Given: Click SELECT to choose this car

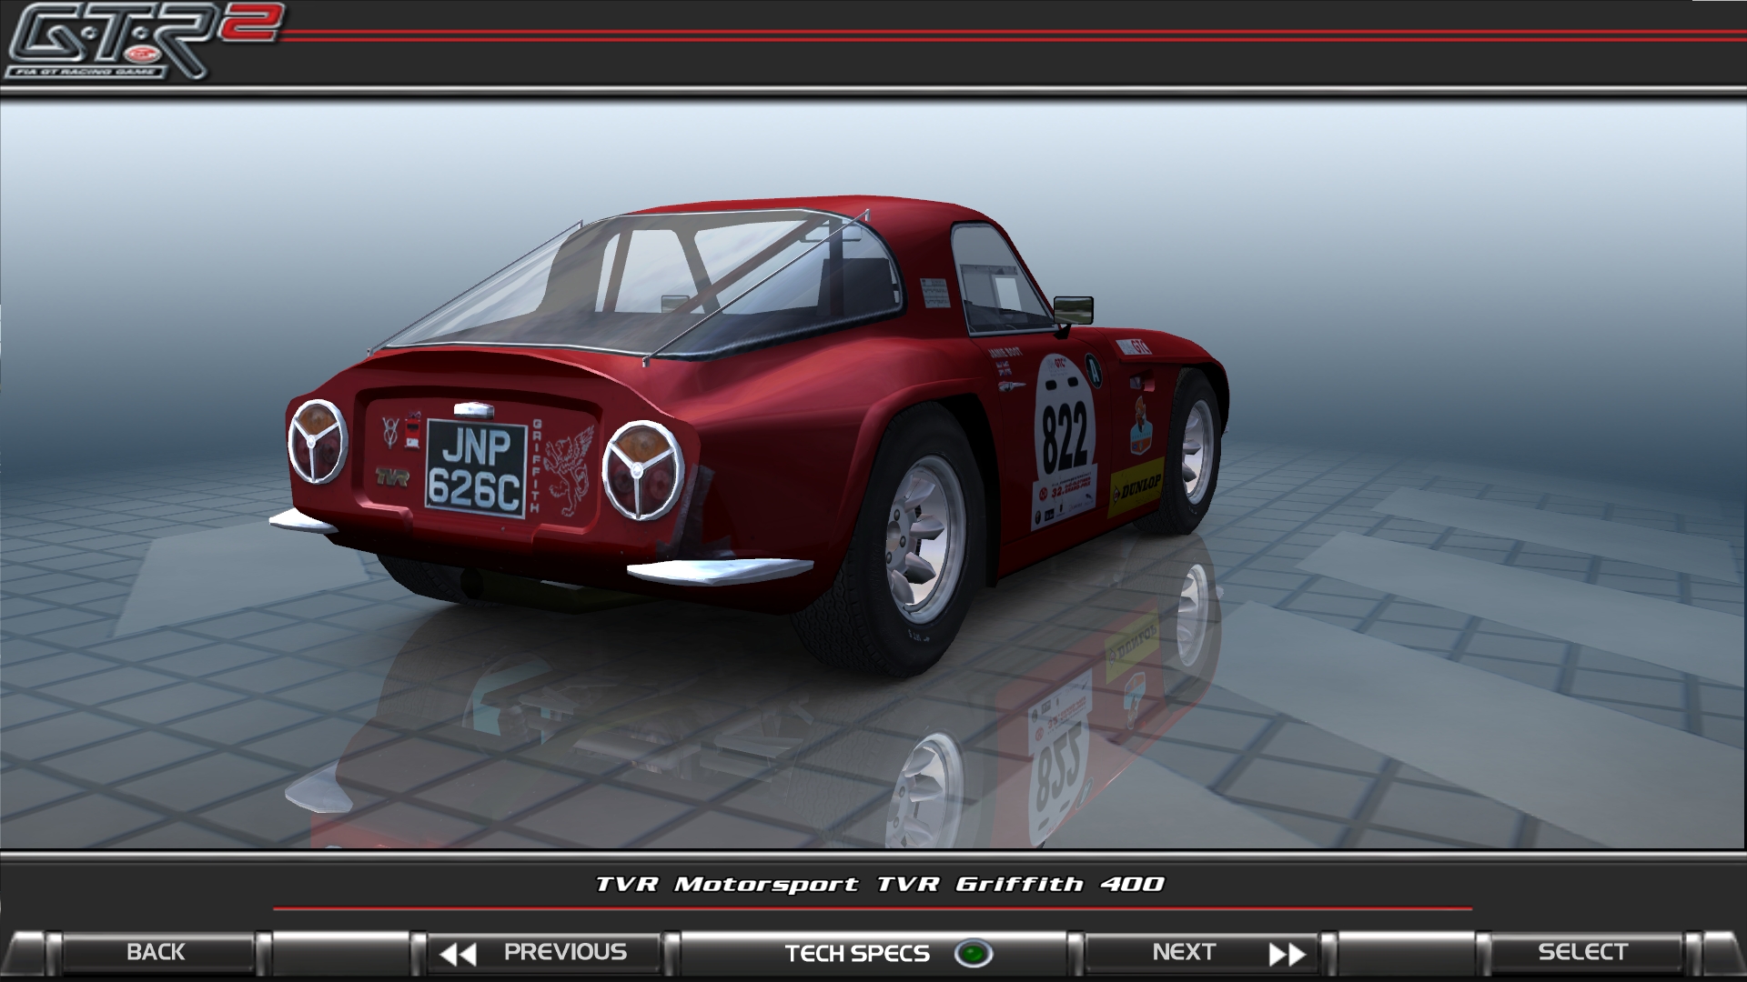Looking at the screenshot, I should [1583, 952].
